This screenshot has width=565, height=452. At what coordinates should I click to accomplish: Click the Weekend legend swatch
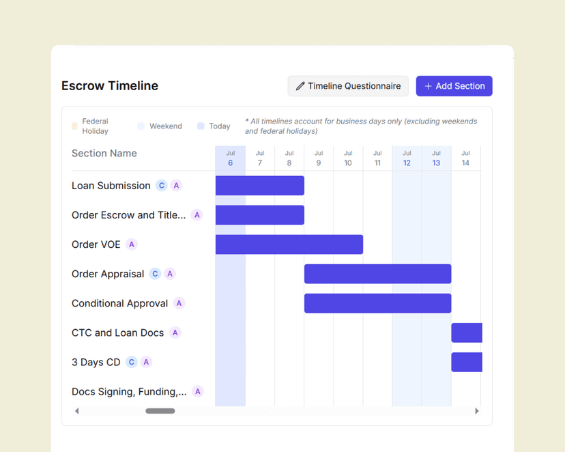tap(141, 126)
